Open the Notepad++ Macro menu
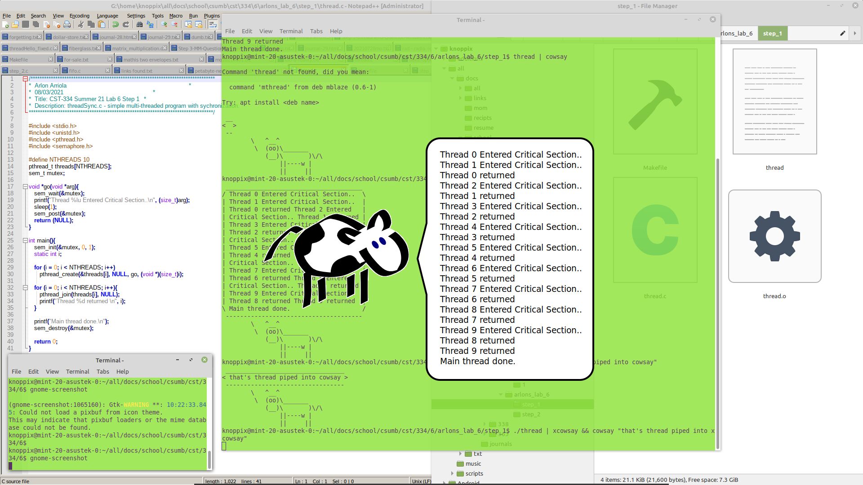 click(176, 16)
